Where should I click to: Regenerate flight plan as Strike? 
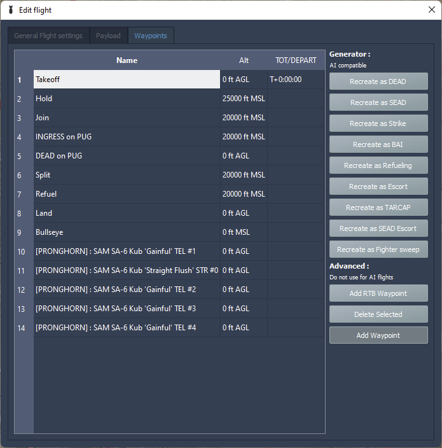[x=378, y=123]
